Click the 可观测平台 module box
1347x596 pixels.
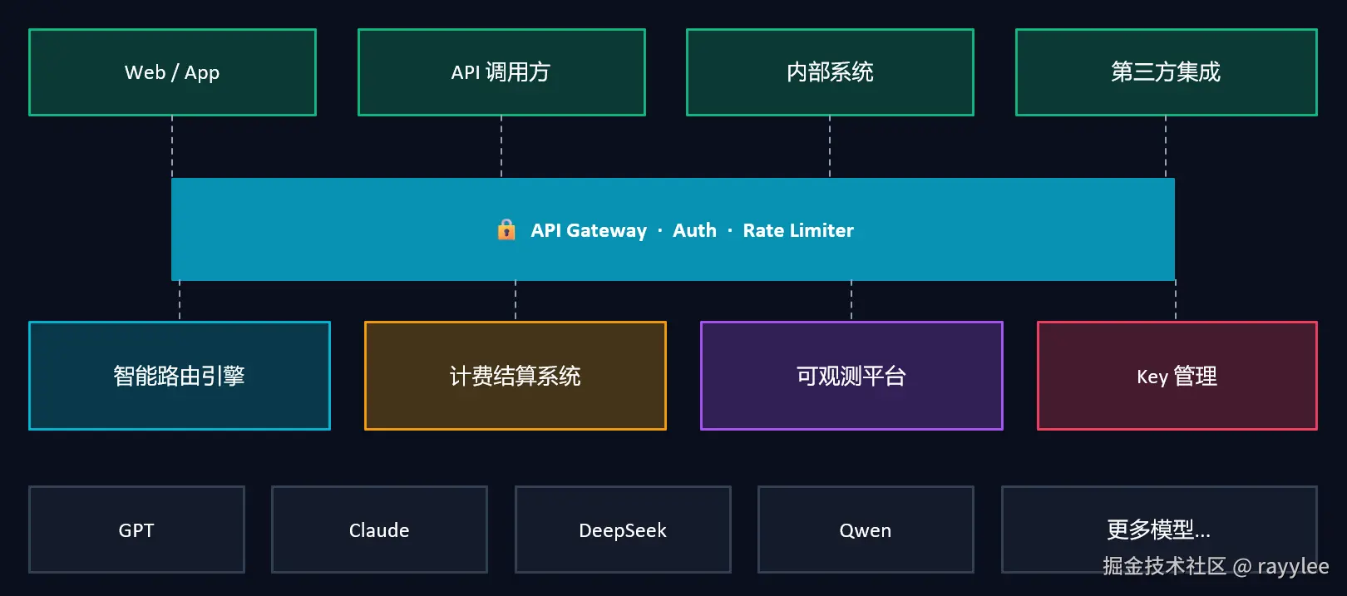(851, 376)
